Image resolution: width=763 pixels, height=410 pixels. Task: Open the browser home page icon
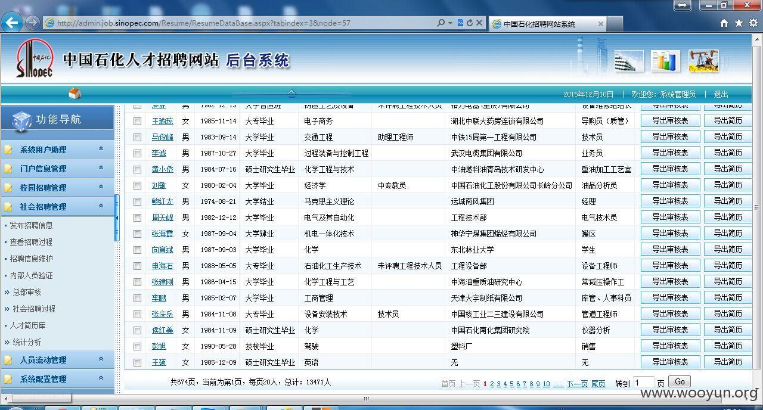tap(724, 23)
